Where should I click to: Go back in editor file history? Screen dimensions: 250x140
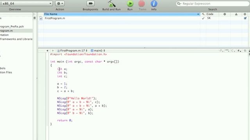tap(47, 51)
